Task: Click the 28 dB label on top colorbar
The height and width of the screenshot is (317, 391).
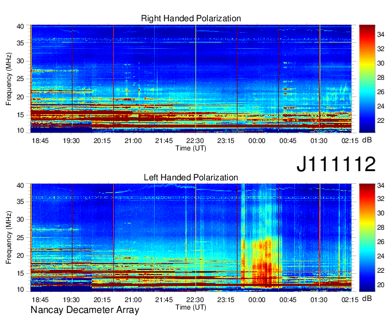Action: [381, 78]
